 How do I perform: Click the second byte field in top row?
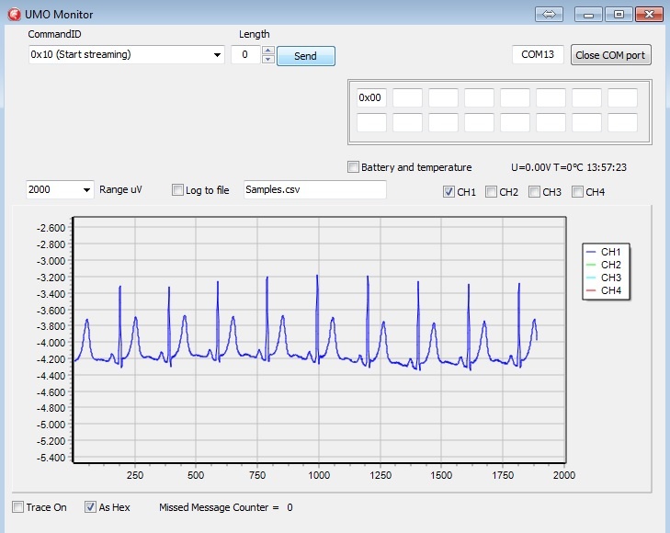407,97
